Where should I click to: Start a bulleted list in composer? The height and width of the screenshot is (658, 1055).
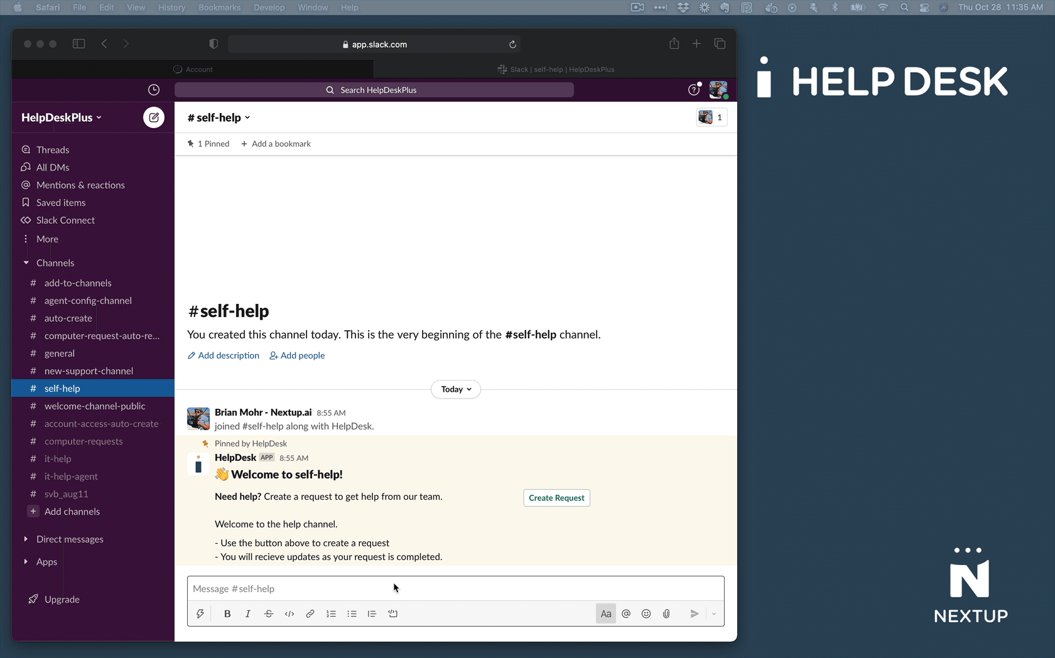point(352,614)
